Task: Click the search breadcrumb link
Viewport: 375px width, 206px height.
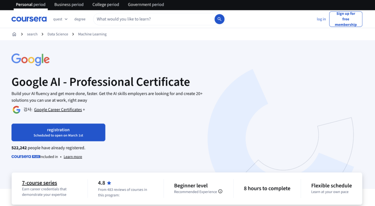Action: coord(32,34)
